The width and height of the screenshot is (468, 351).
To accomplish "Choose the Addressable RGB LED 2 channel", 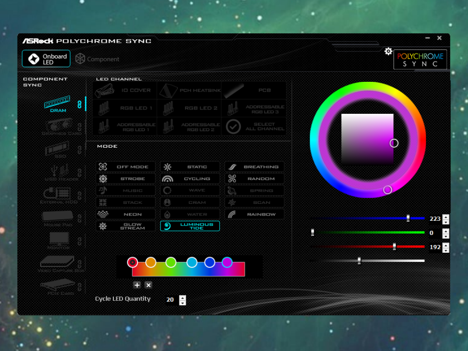I will tap(189, 126).
